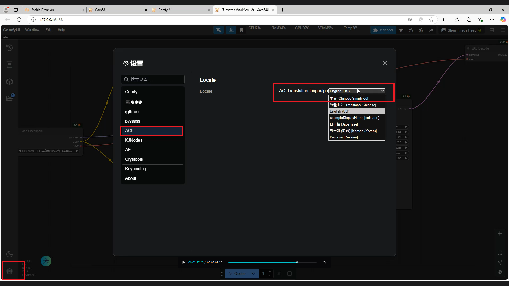Viewport: 509px width, 286px height.
Task: Open the model library cube icon
Action: click(10, 82)
